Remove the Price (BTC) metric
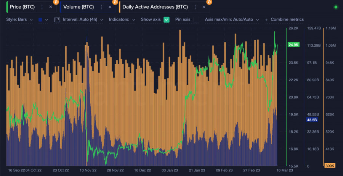 pos(50,7)
